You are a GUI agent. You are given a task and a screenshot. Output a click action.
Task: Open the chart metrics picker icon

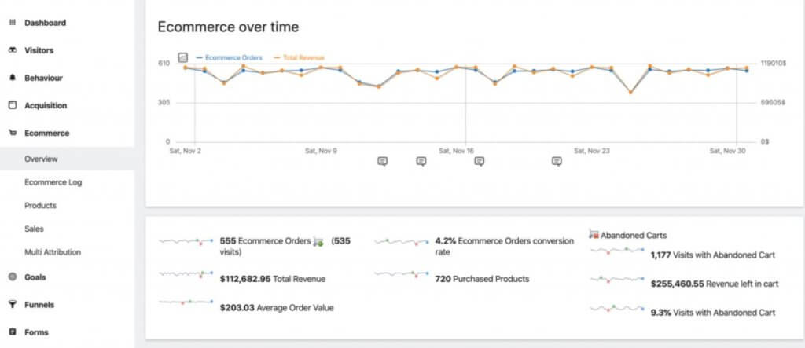click(x=182, y=57)
